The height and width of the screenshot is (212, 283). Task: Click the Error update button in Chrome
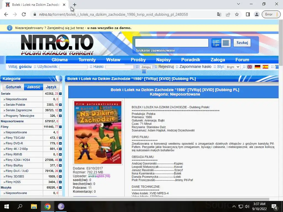(x=271, y=14)
